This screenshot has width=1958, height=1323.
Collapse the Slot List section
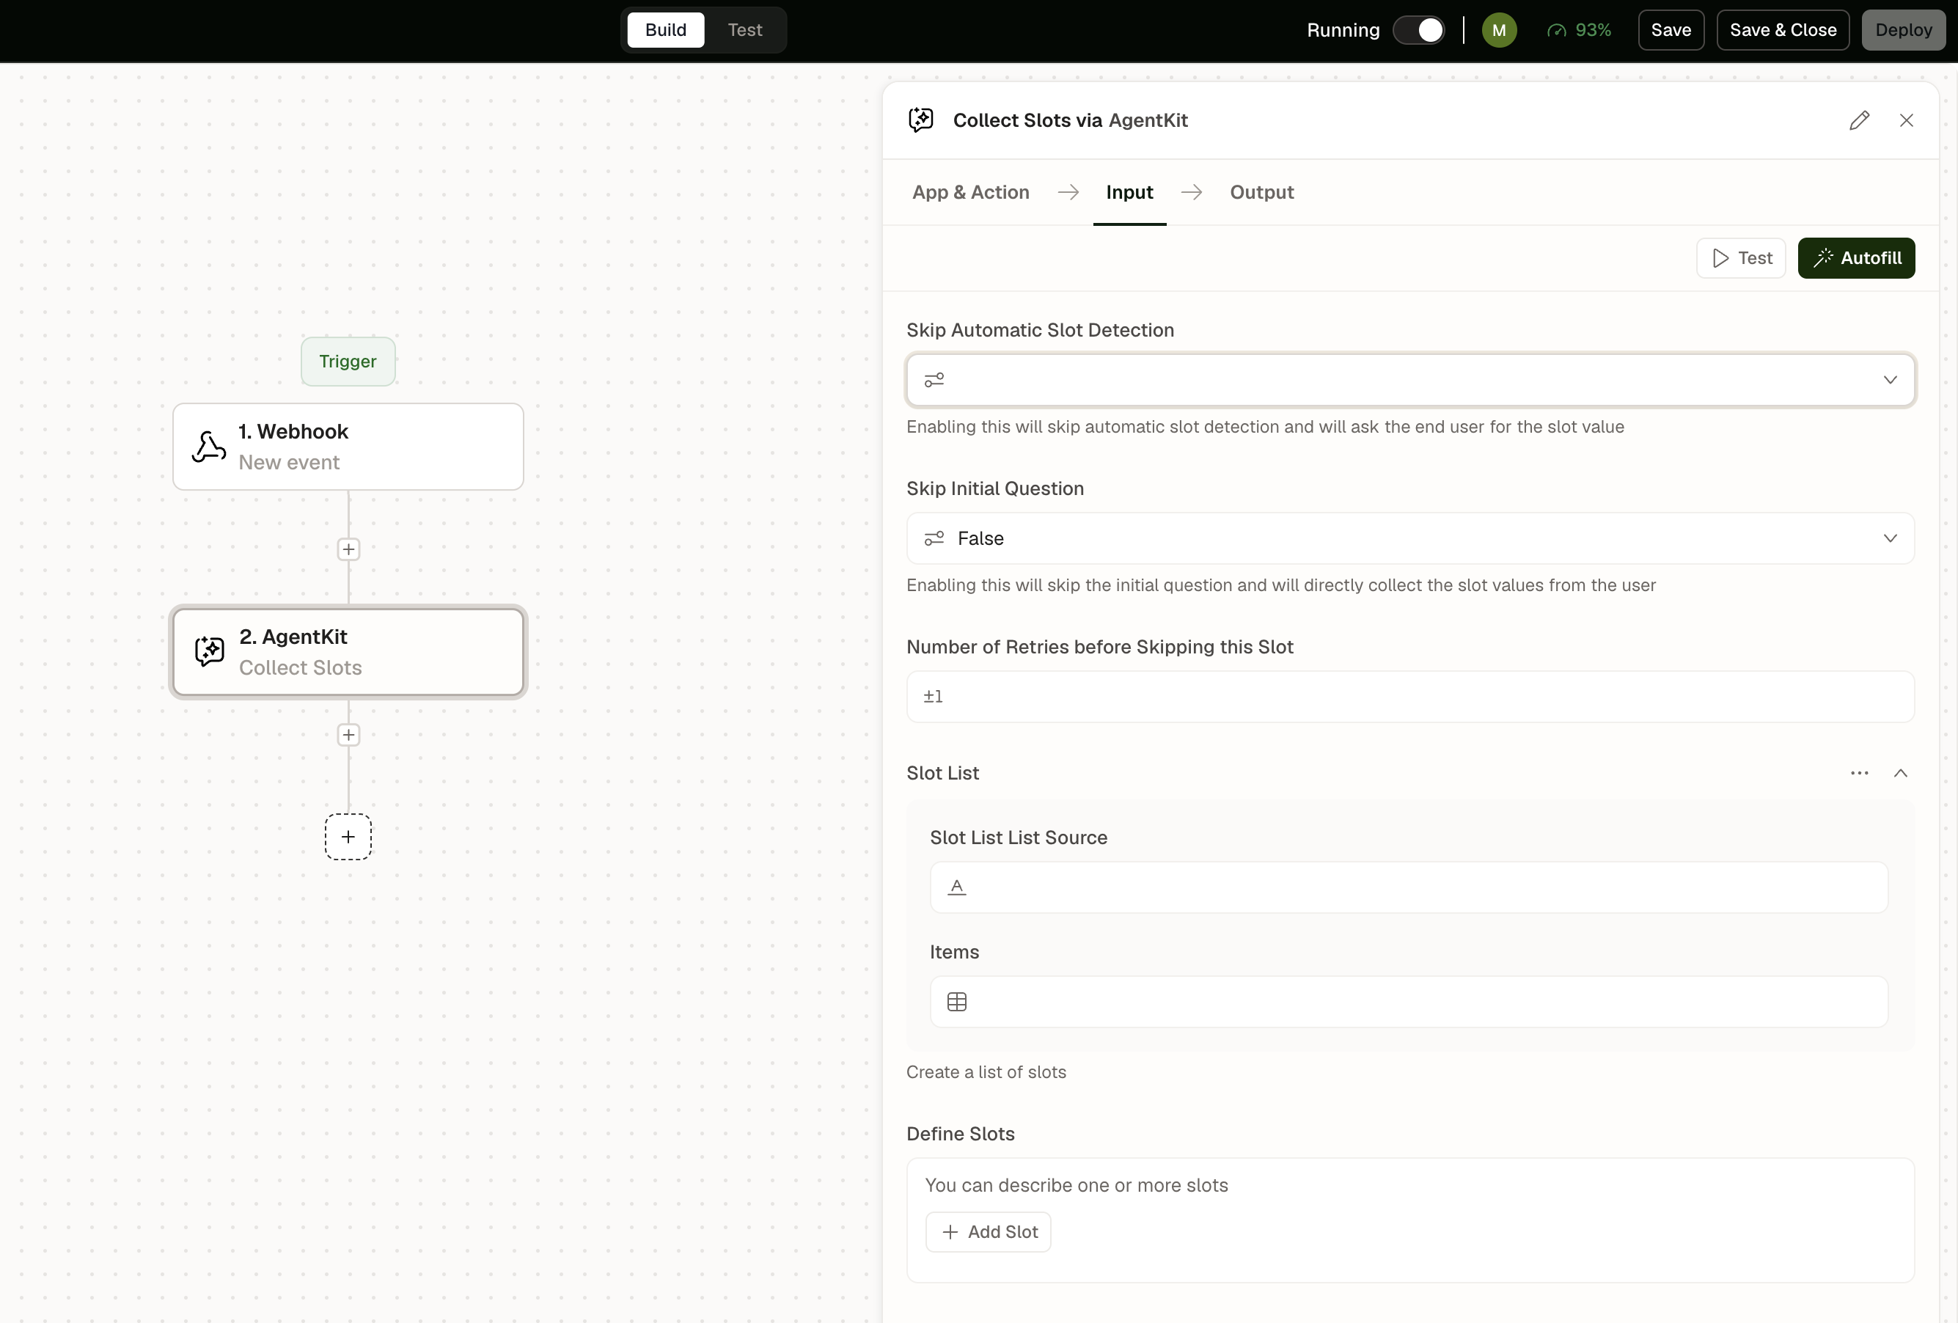pyautogui.click(x=1901, y=773)
